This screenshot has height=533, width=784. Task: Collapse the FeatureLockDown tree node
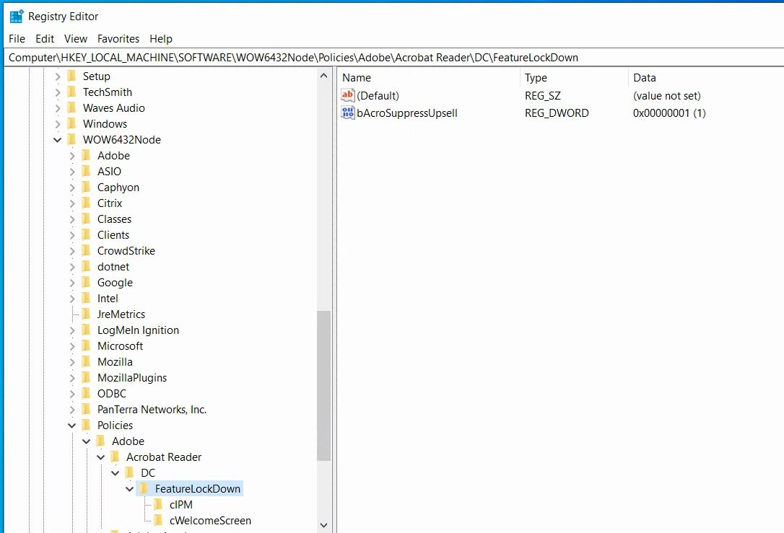(x=129, y=488)
